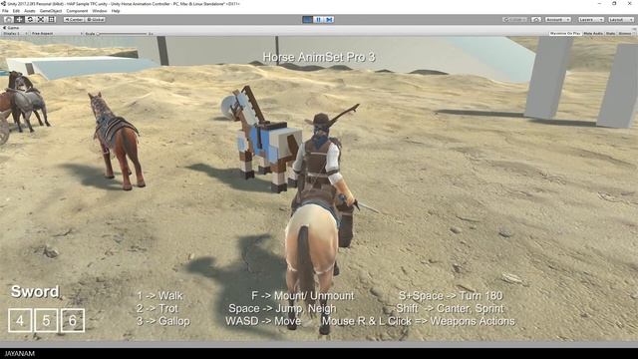This screenshot has width=638, height=359.
Task: Open the Layers dropdown
Action: [x=590, y=19]
